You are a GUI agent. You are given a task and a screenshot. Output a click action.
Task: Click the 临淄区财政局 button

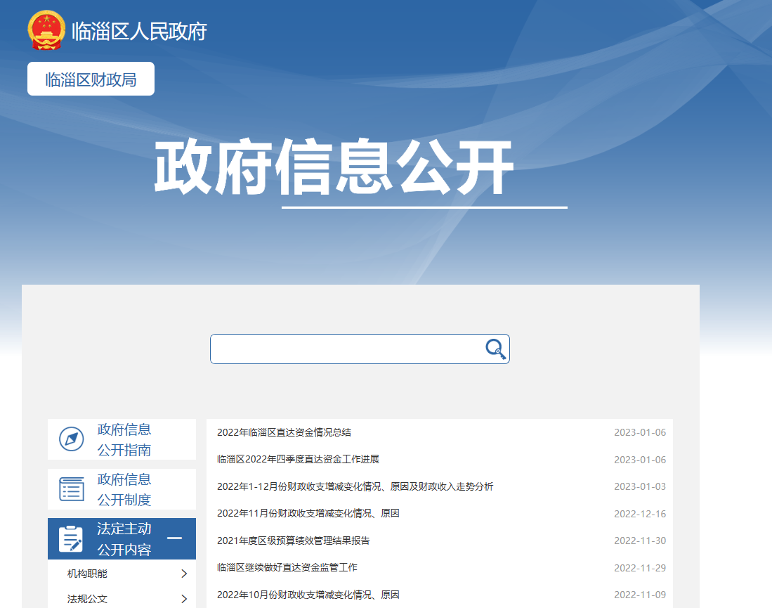tap(91, 79)
